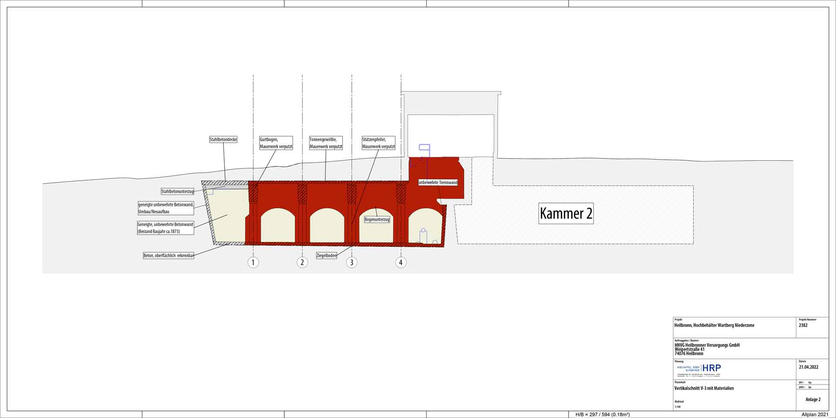836x418 pixels.
Task: Click the project number '2382'
Action: coord(803,325)
